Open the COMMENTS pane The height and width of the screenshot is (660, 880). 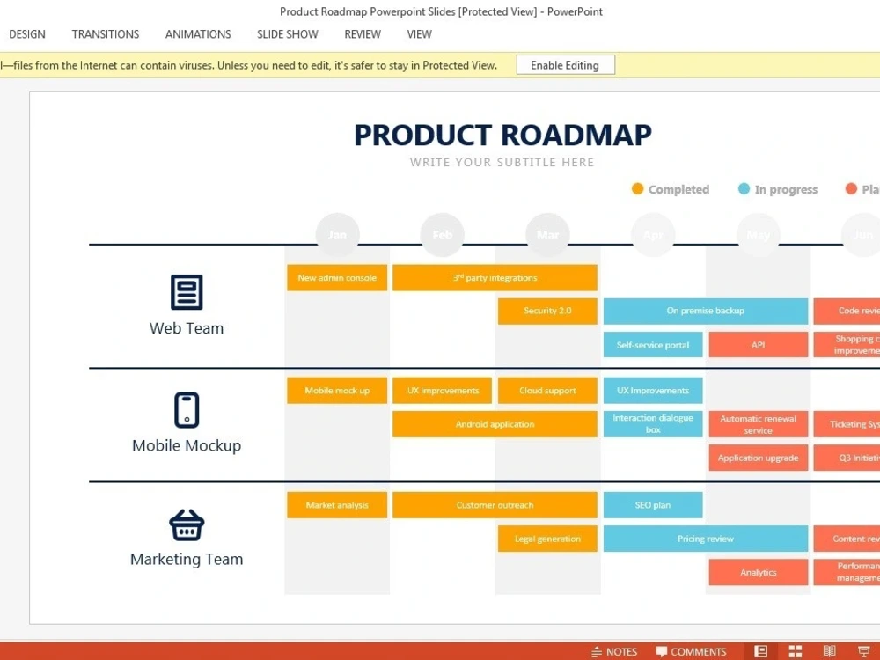pyautogui.click(x=691, y=651)
